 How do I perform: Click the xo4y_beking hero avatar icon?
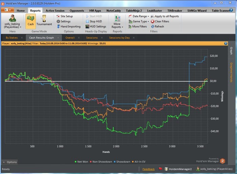13,18
